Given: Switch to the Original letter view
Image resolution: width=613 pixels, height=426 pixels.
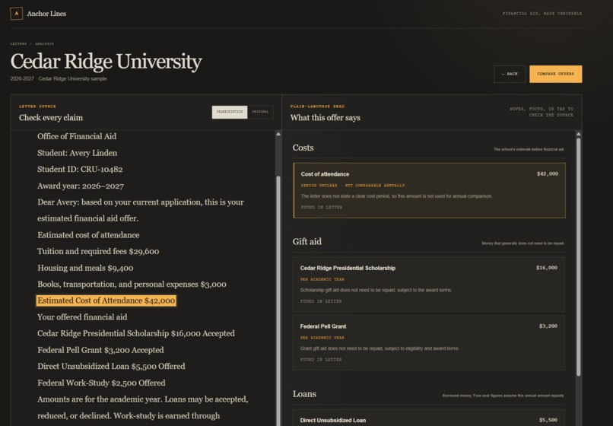Looking at the screenshot, I should tap(260, 112).
